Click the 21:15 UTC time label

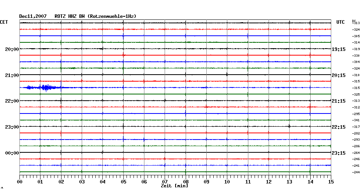pyautogui.click(x=339, y=101)
